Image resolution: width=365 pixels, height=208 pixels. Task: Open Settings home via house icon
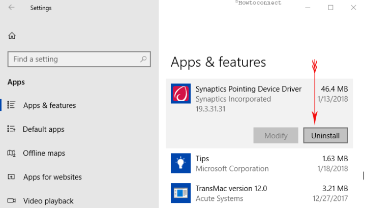pyautogui.click(x=12, y=36)
